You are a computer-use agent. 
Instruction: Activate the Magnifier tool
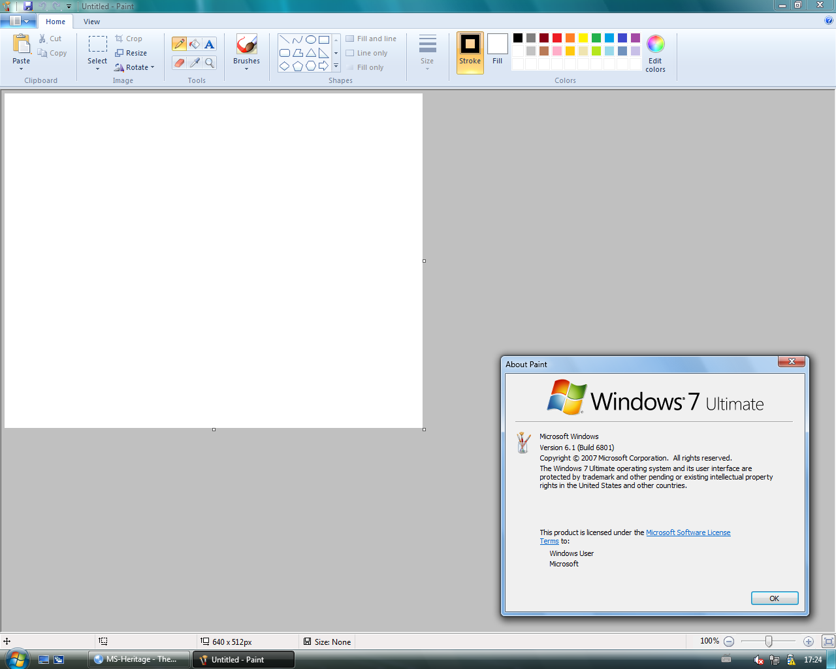210,63
